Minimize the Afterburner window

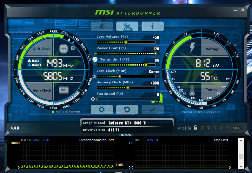235,10
